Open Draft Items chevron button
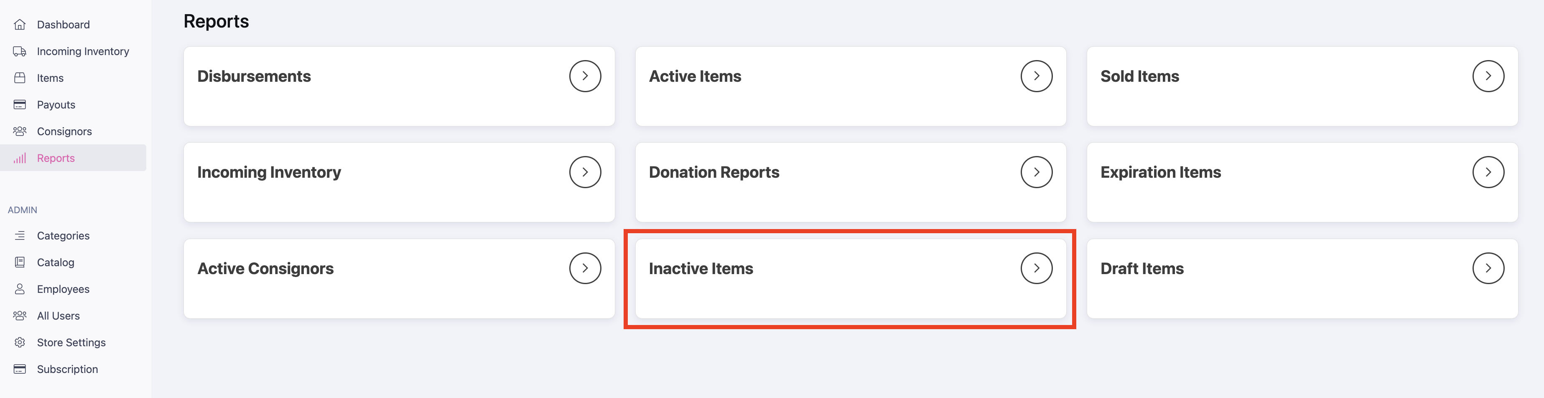 pyautogui.click(x=1488, y=268)
